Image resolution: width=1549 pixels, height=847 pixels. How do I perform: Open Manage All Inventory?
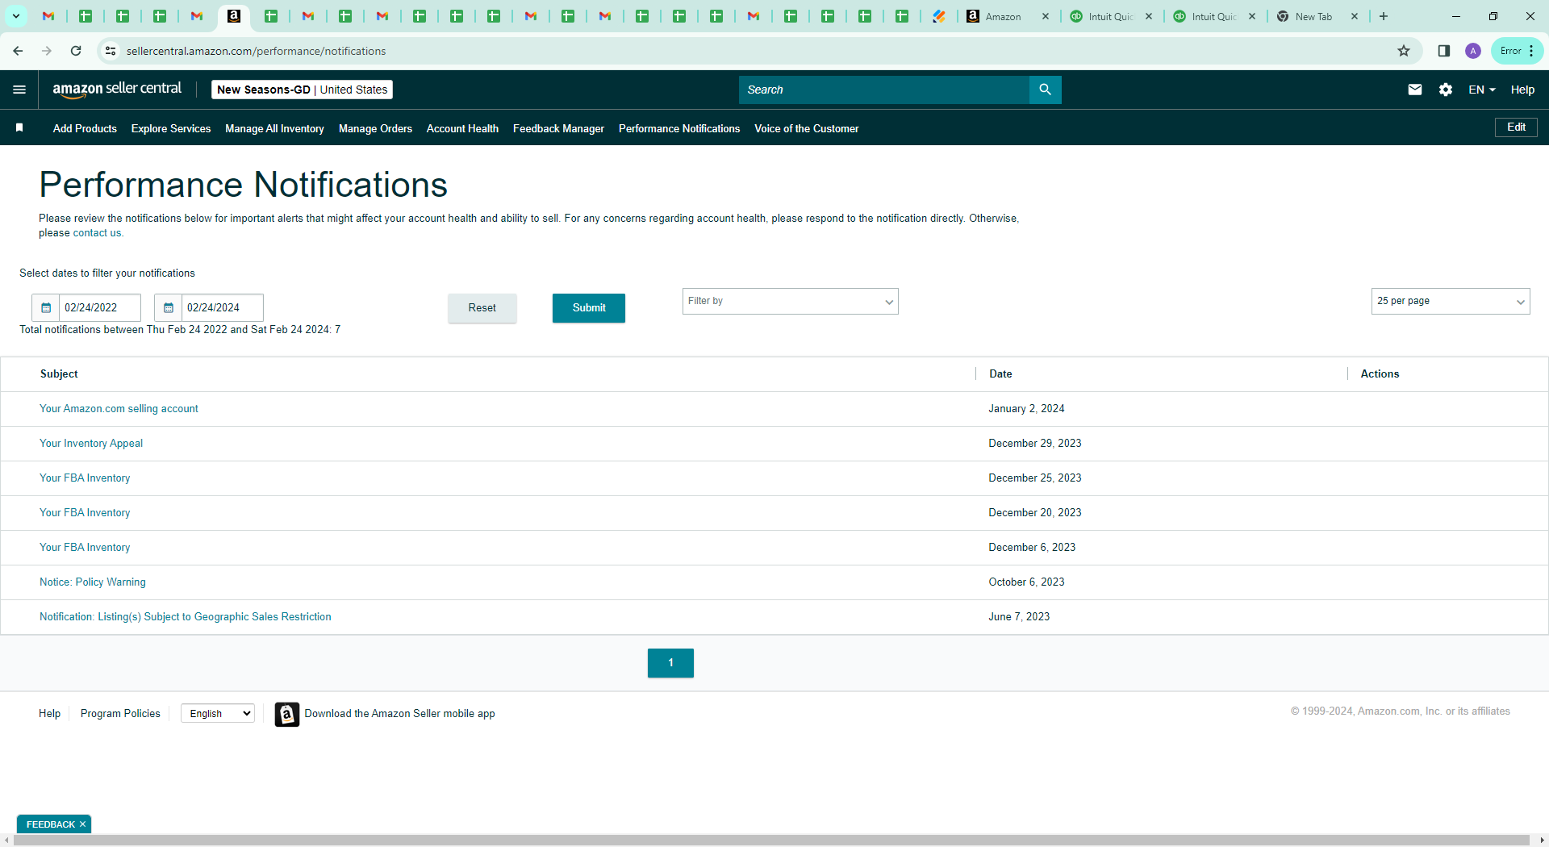tap(274, 128)
